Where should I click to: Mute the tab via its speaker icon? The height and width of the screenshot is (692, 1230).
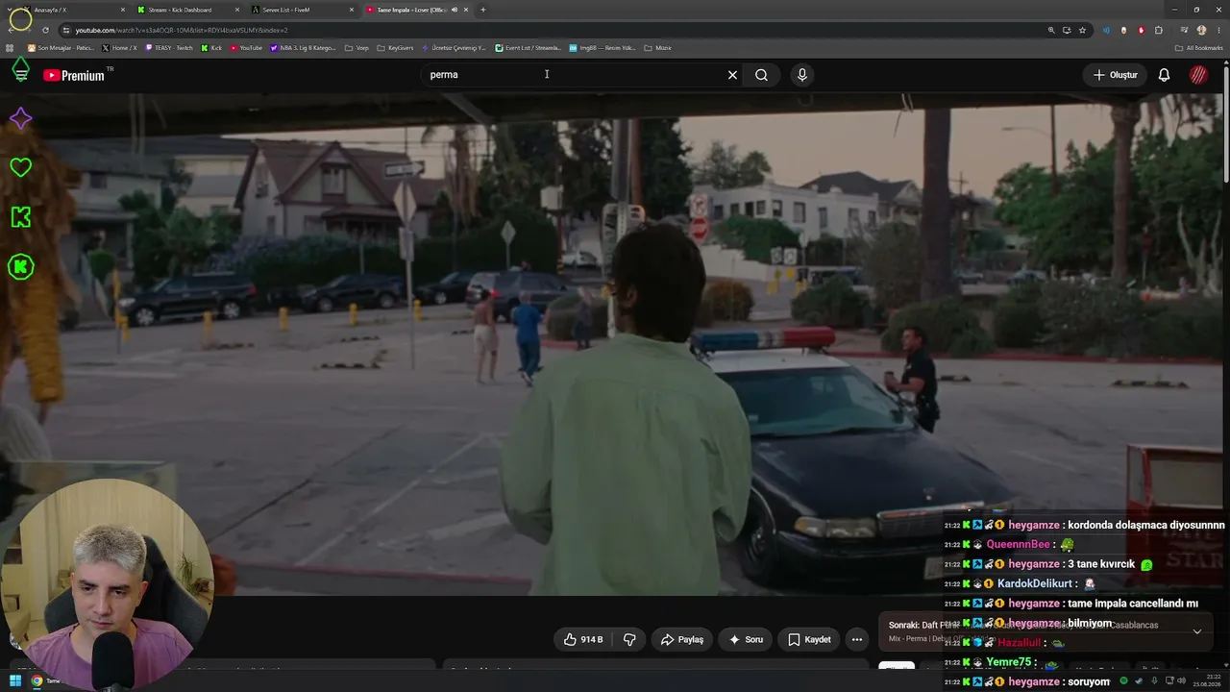coord(455,10)
